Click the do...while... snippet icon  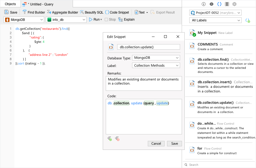[192, 125]
